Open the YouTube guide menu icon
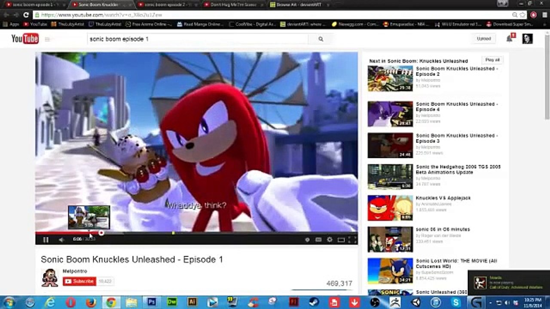 pos(47,39)
